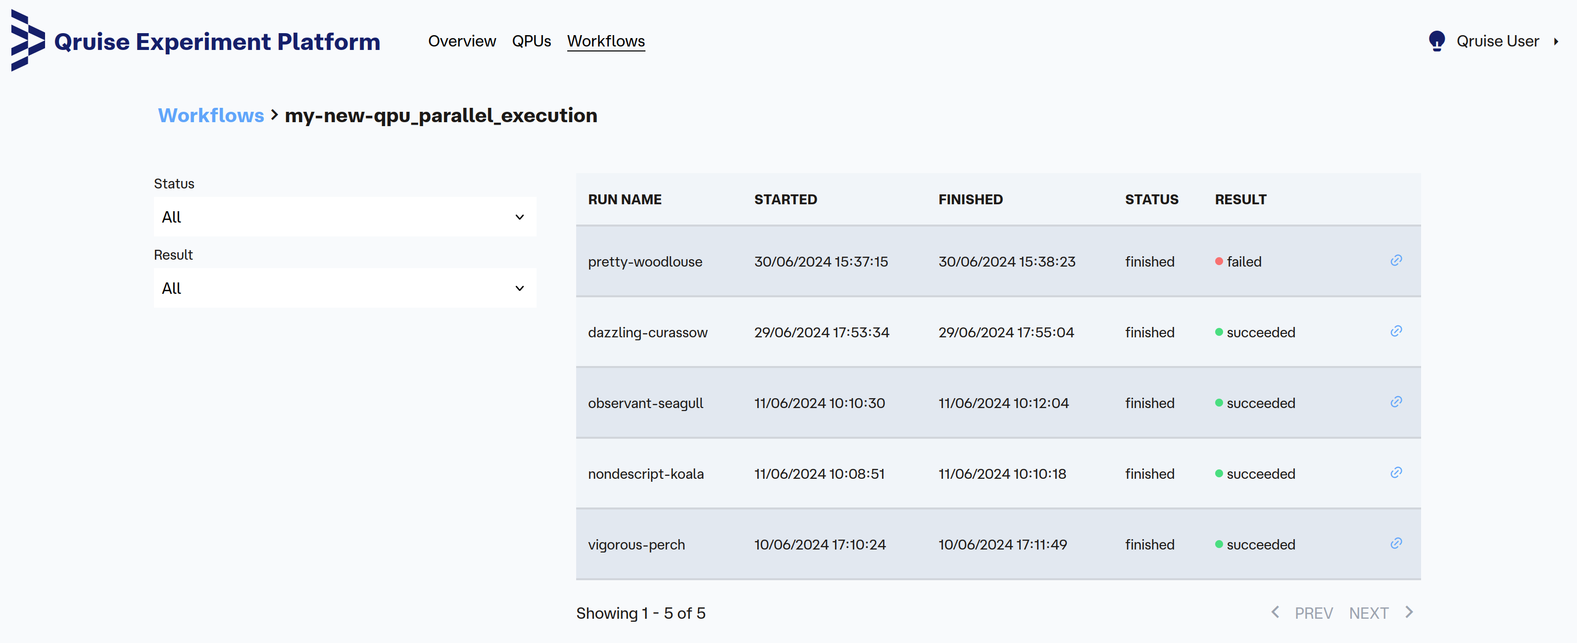Click the Qruise logo icon

pos(28,41)
